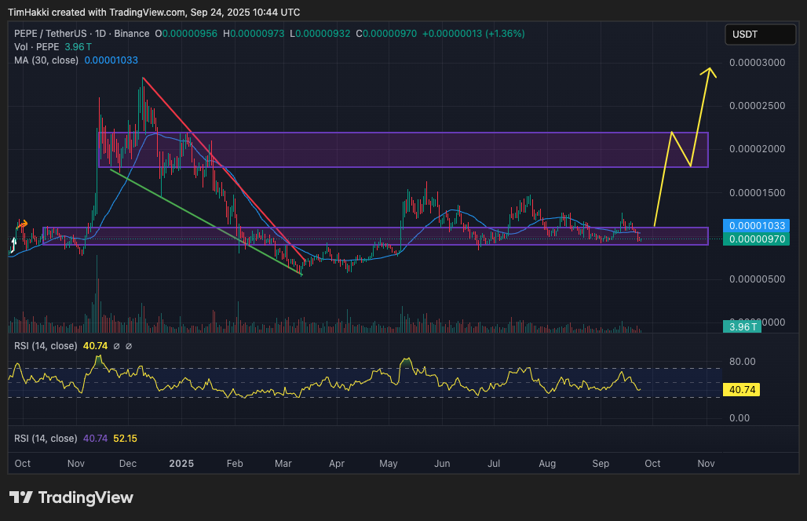Click the second RSI circle icon
Viewport: 807px width, 521px height.
click(x=129, y=347)
